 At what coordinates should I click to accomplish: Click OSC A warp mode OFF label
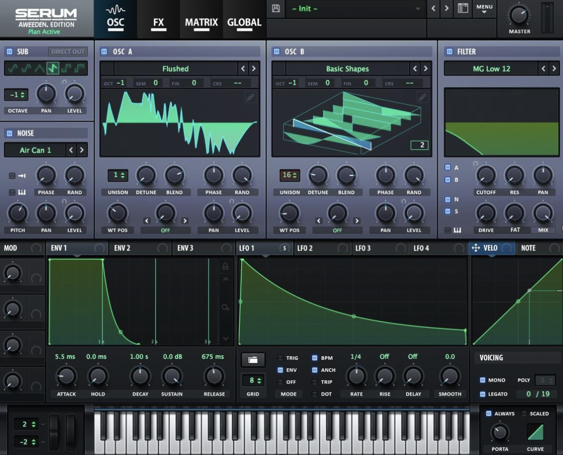165,231
